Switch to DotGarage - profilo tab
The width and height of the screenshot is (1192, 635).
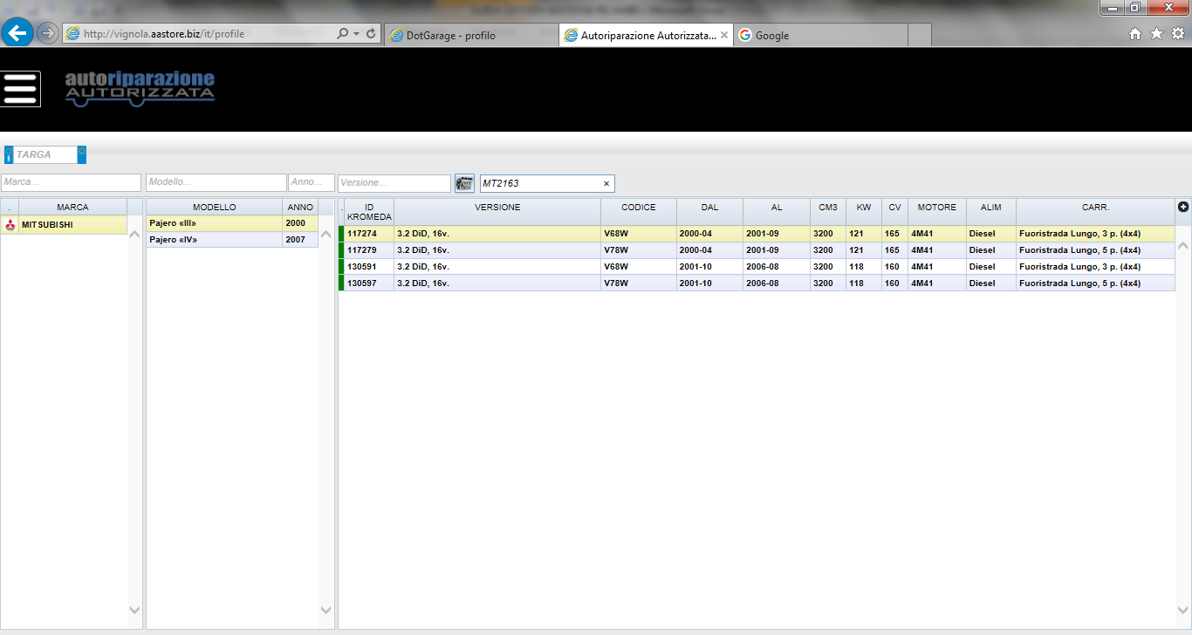[x=471, y=35]
